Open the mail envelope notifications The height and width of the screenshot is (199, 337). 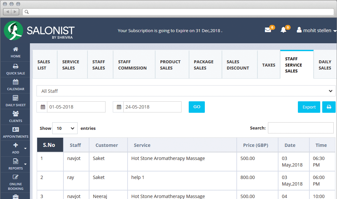(268, 30)
